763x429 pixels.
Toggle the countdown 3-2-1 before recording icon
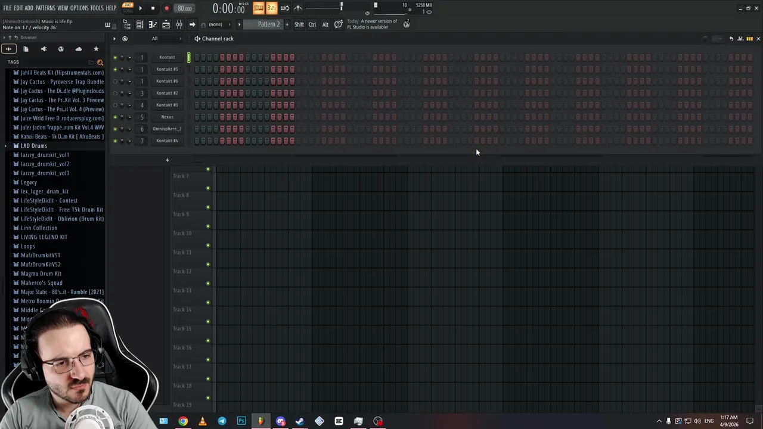[x=271, y=8]
